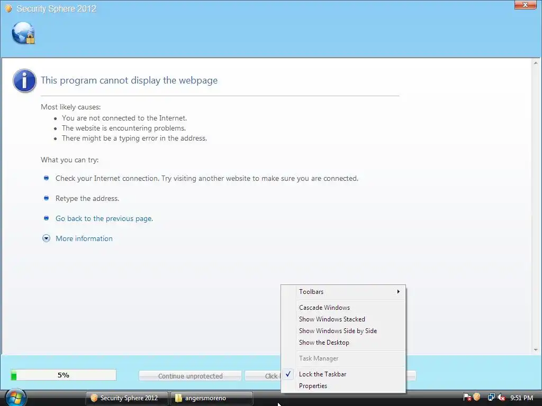Expand the Toolbars submenu arrow

tap(398, 292)
